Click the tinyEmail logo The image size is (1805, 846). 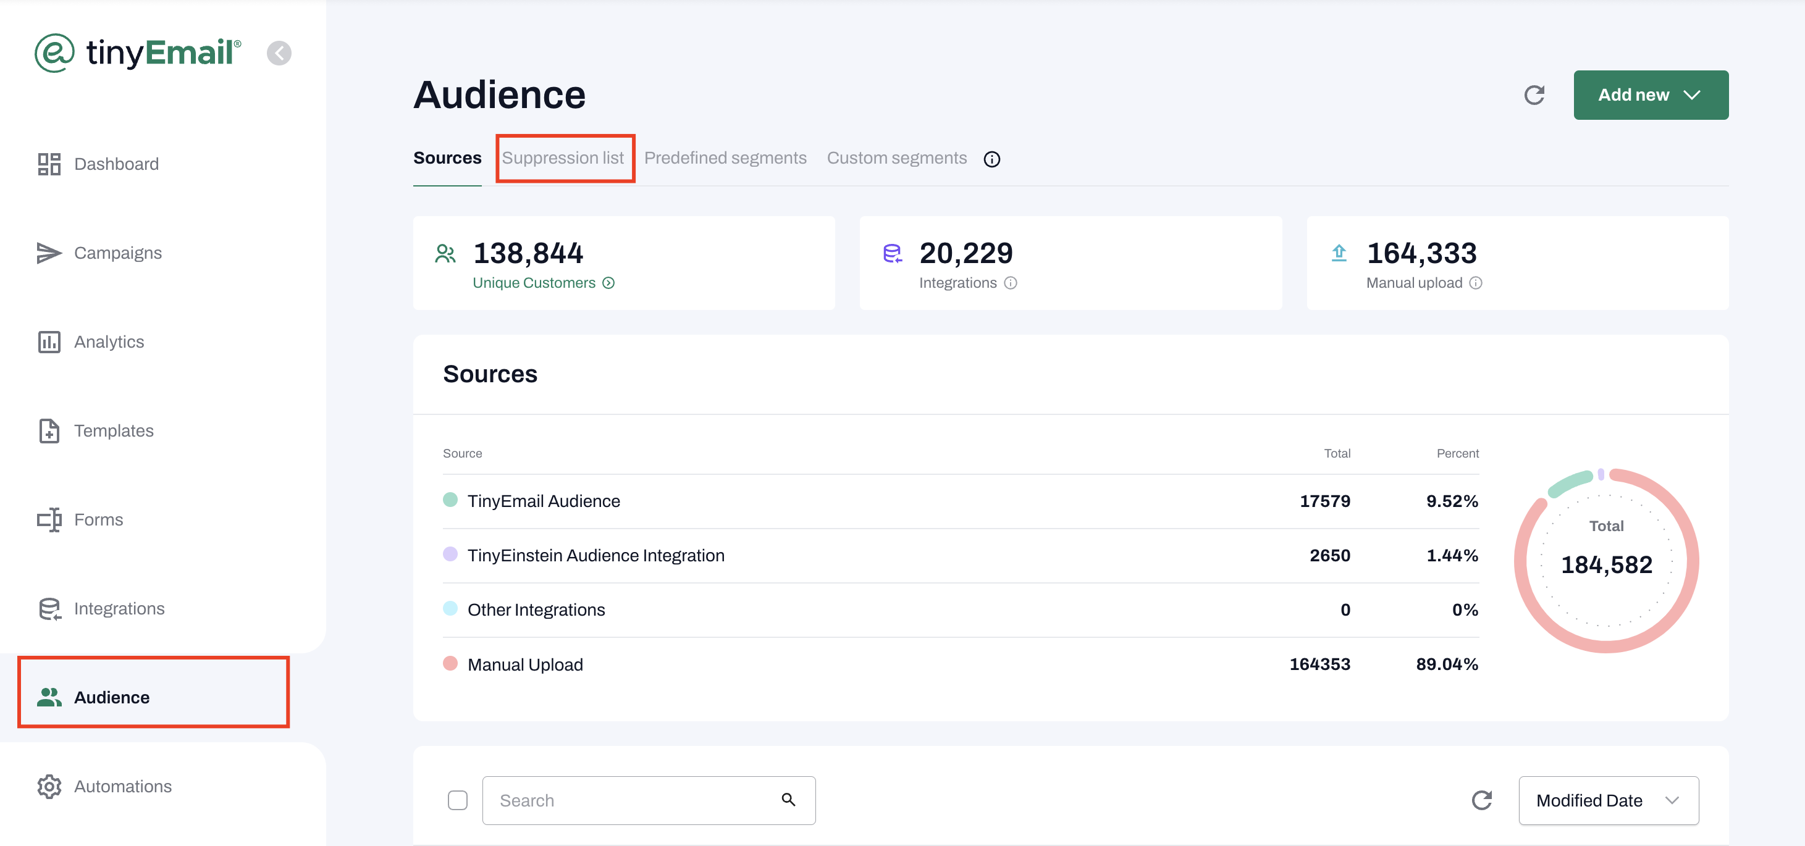coord(138,52)
